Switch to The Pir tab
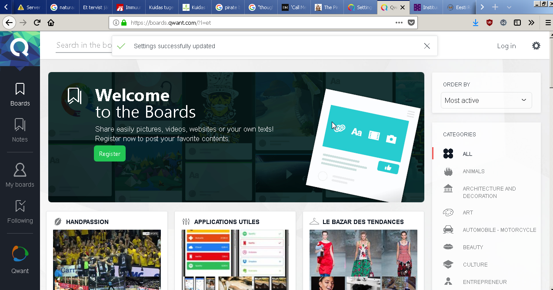This screenshot has height=290, width=553. [326, 7]
